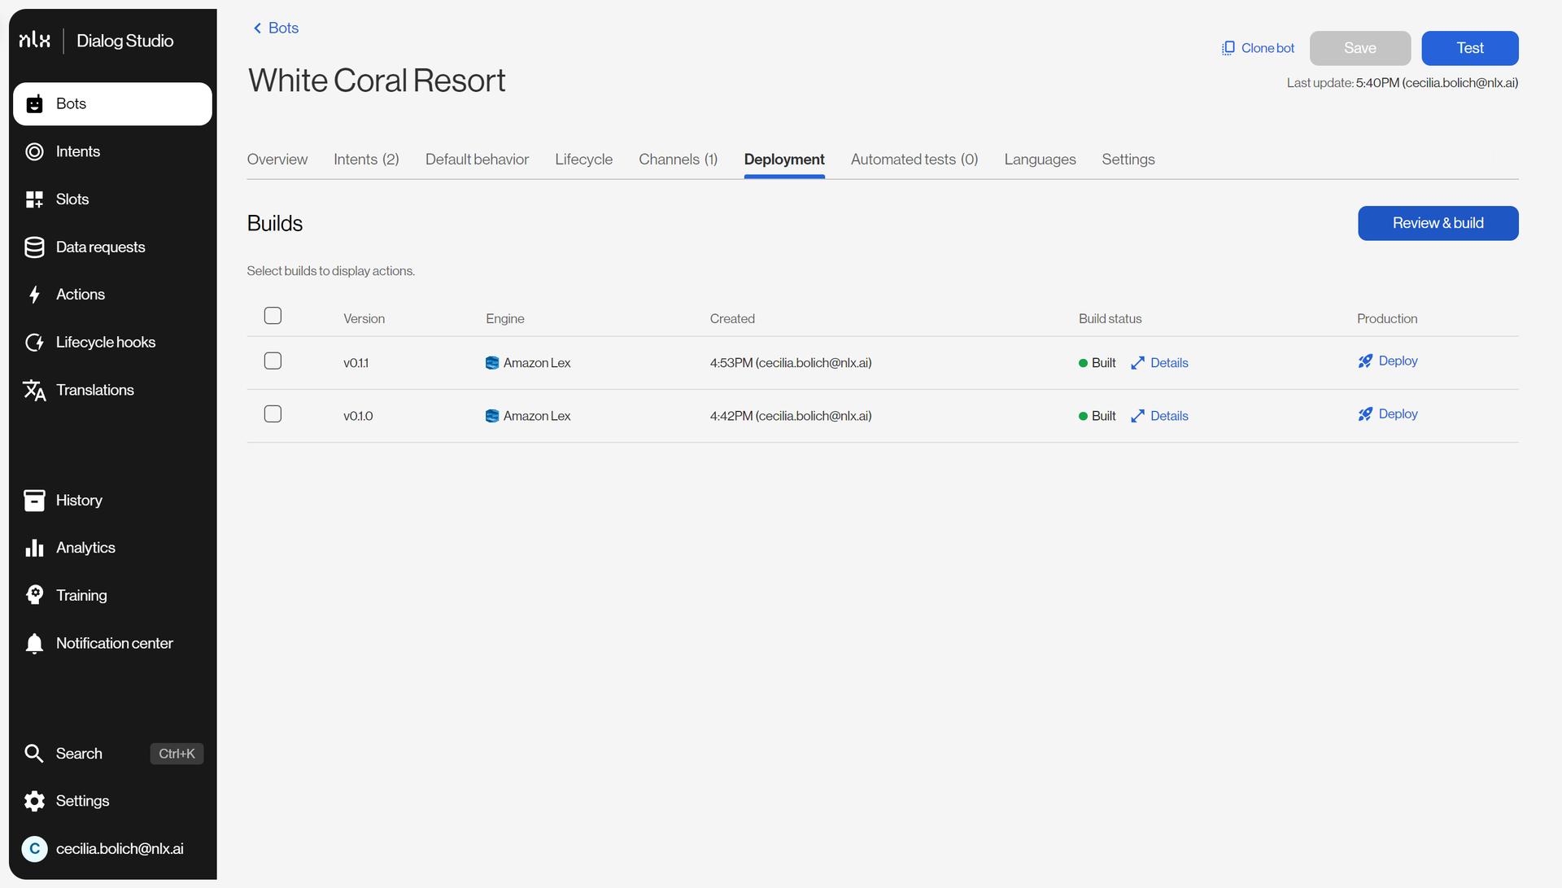Open Data requests database icon
1562x888 pixels.
pyautogui.click(x=34, y=247)
